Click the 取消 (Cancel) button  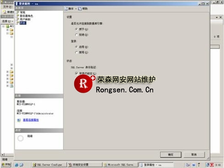point(194,155)
